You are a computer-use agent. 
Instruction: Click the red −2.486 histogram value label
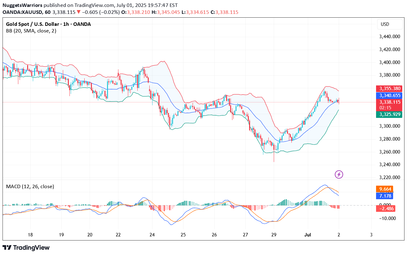(x=385, y=208)
